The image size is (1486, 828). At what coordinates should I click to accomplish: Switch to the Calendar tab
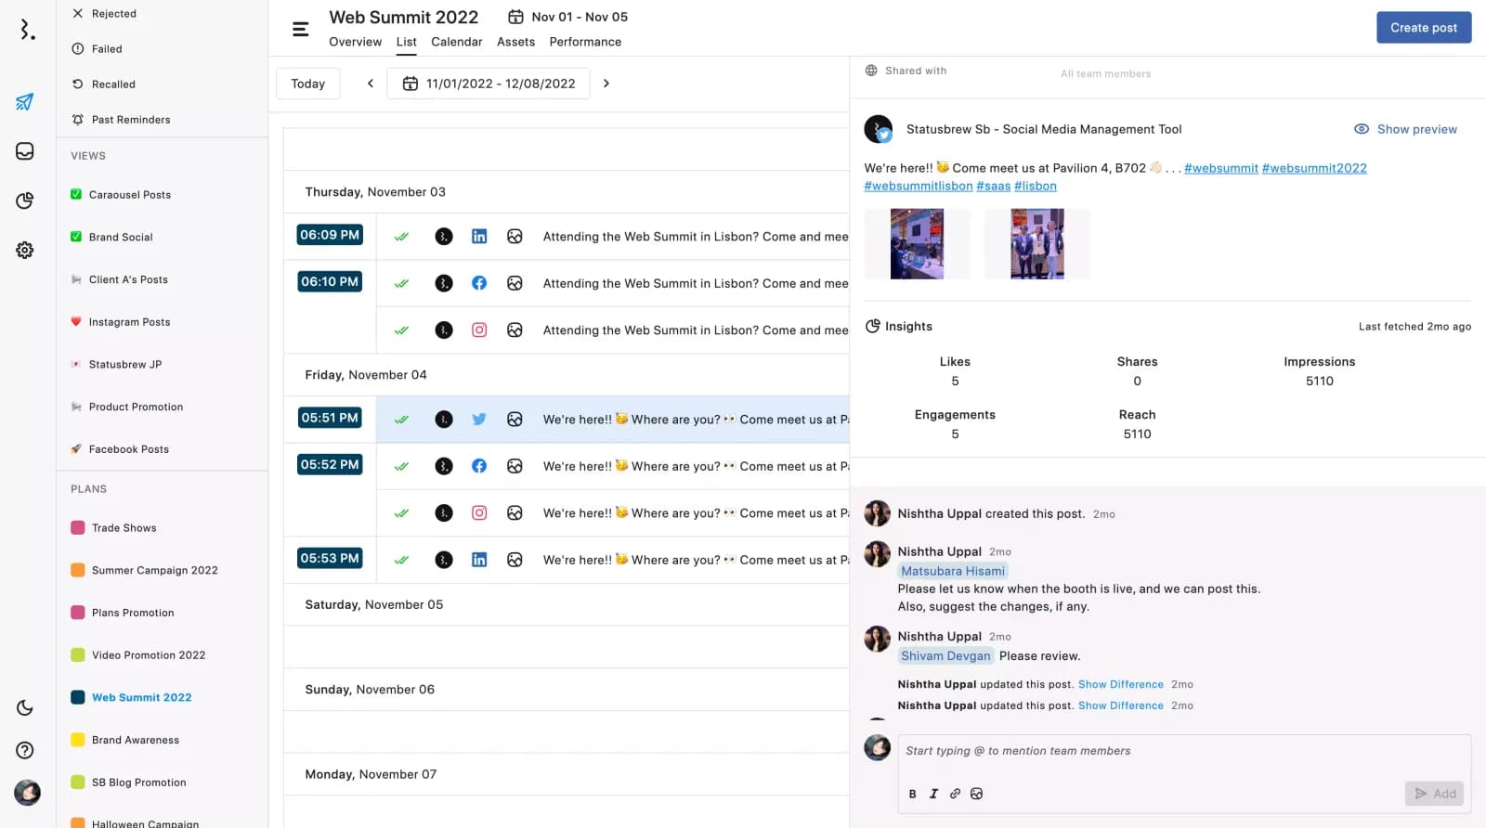456,42
